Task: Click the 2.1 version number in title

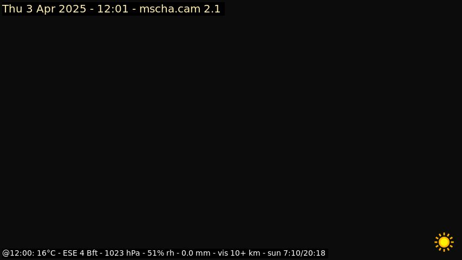Action: [212, 9]
